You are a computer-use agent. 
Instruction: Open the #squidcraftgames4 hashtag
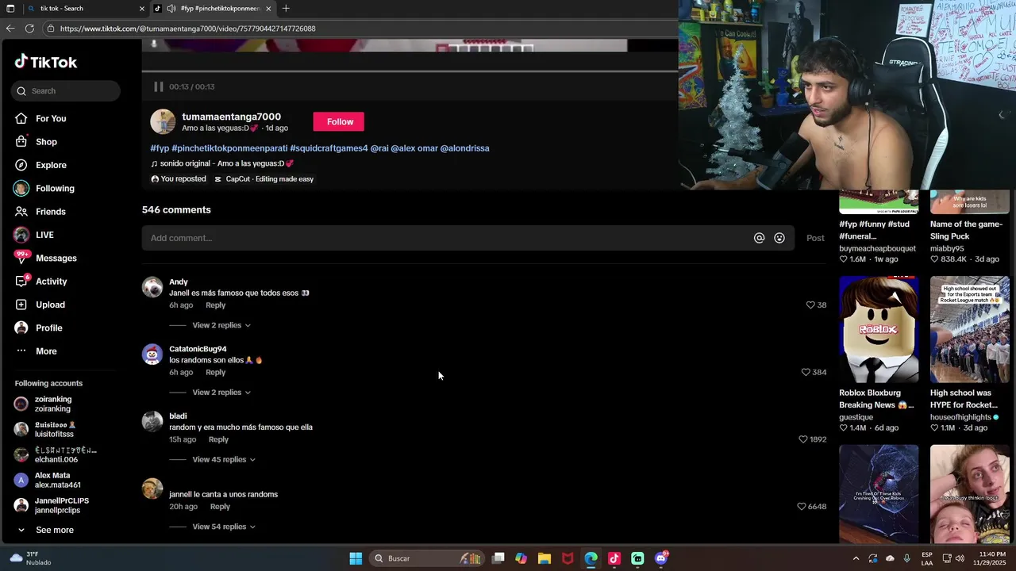pos(329,148)
